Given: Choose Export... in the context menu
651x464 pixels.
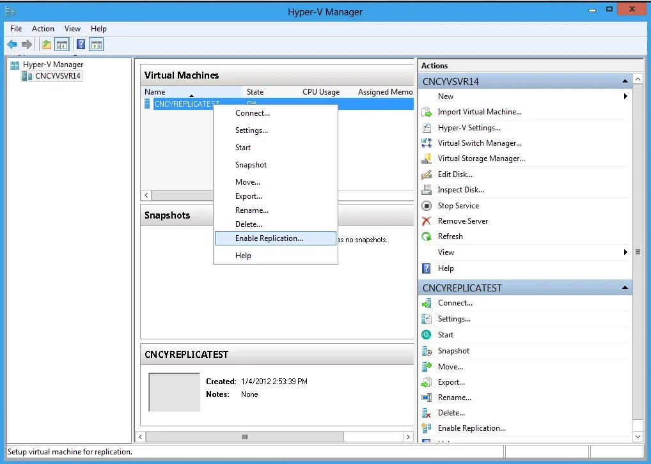Looking at the screenshot, I should 276,196.
